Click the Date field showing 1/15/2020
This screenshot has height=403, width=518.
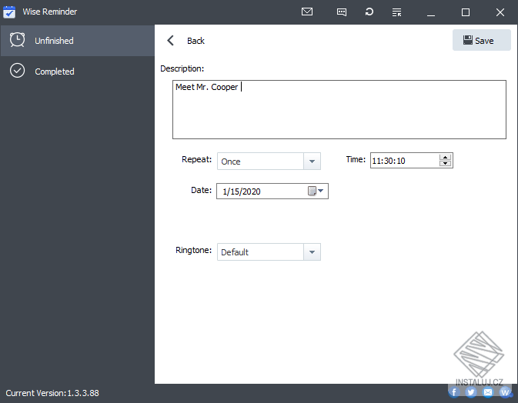point(272,191)
